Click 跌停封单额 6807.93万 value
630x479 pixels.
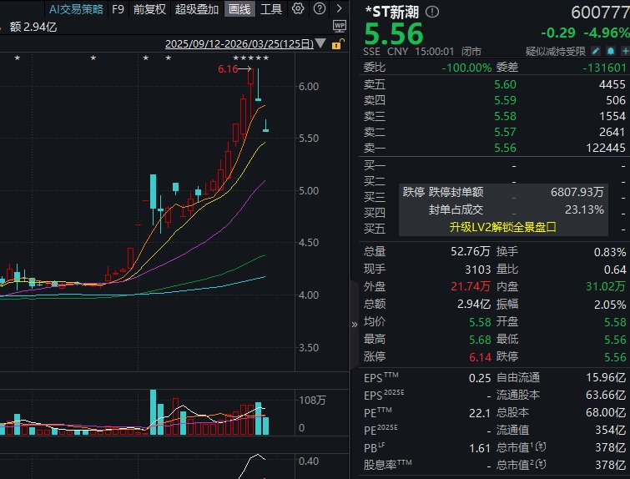tap(577, 192)
